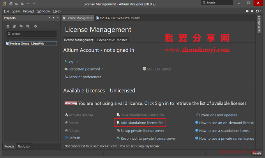Open Projects panel settings gear

pos(35,26)
